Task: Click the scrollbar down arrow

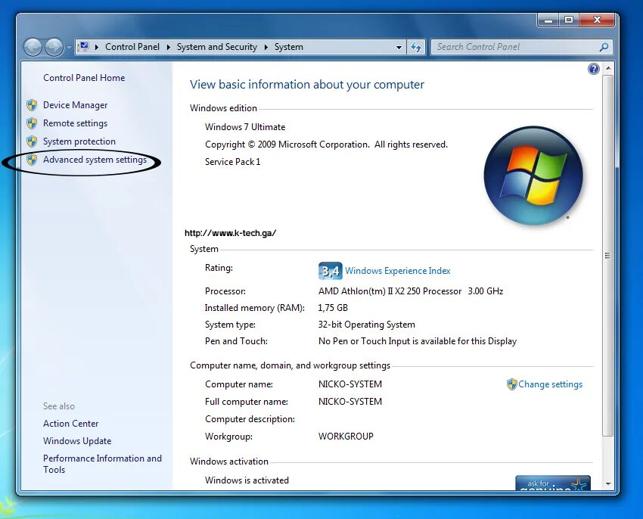Action: point(608,484)
